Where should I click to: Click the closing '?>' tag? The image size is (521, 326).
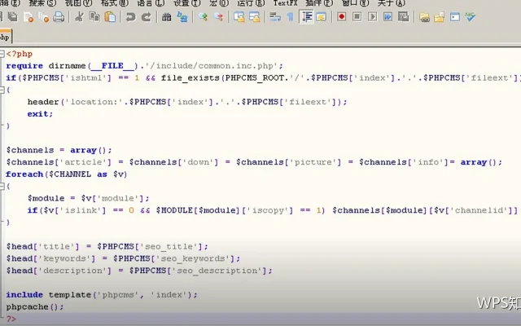coord(11,319)
